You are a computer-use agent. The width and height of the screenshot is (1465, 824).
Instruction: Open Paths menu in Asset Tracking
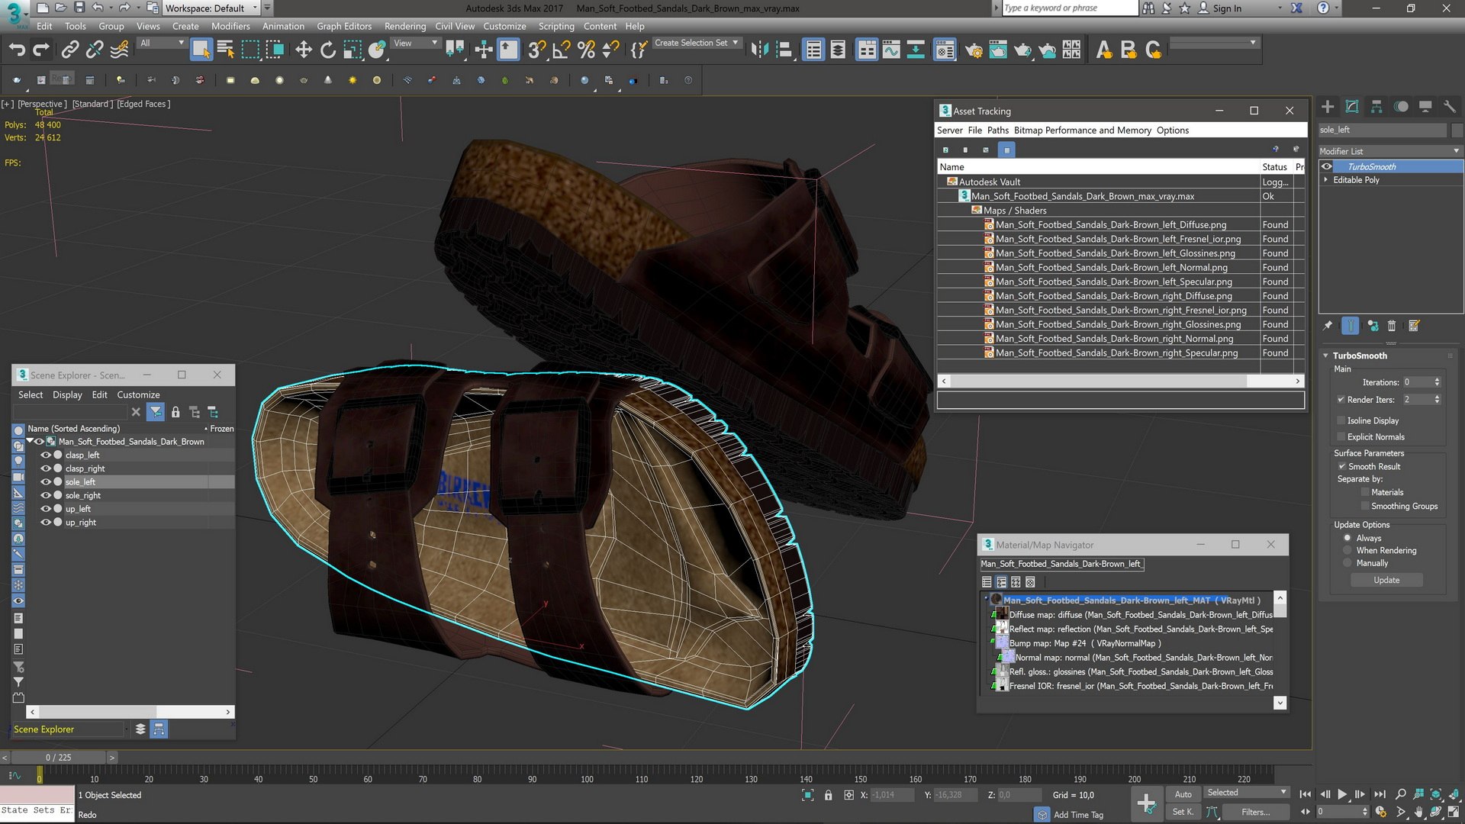pyautogui.click(x=997, y=130)
